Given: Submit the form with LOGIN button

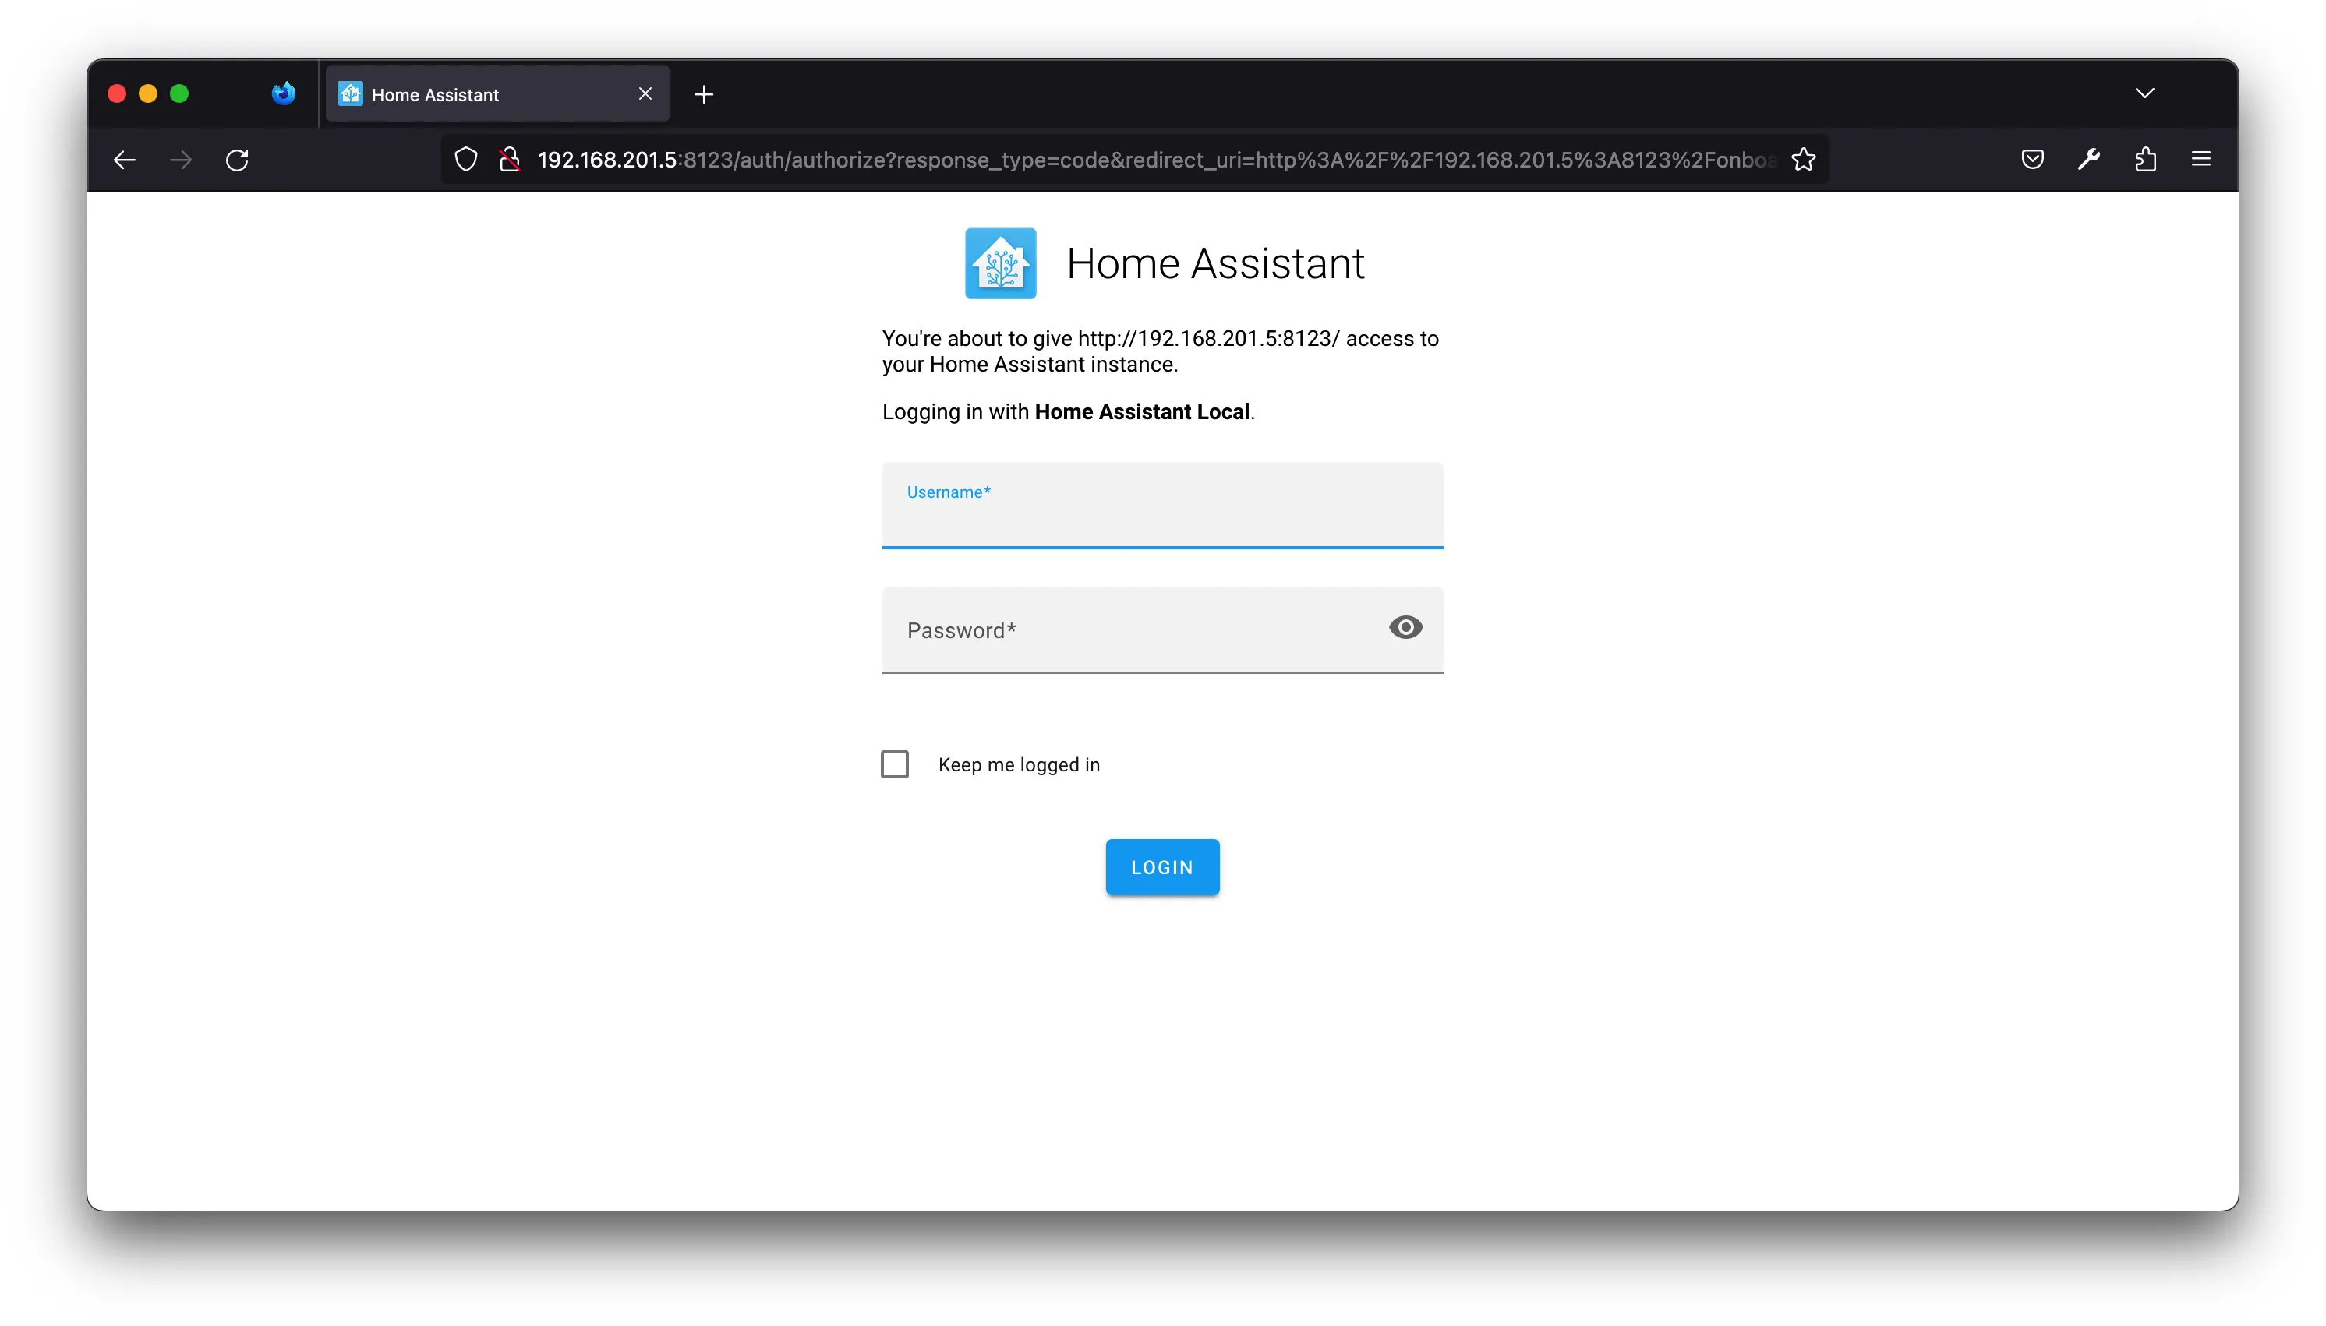Looking at the screenshot, I should coord(1161,867).
